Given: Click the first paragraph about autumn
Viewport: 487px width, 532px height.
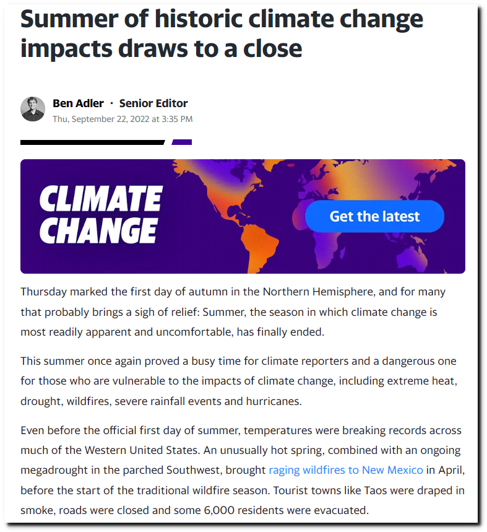Looking at the screenshot, I should 233,312.
